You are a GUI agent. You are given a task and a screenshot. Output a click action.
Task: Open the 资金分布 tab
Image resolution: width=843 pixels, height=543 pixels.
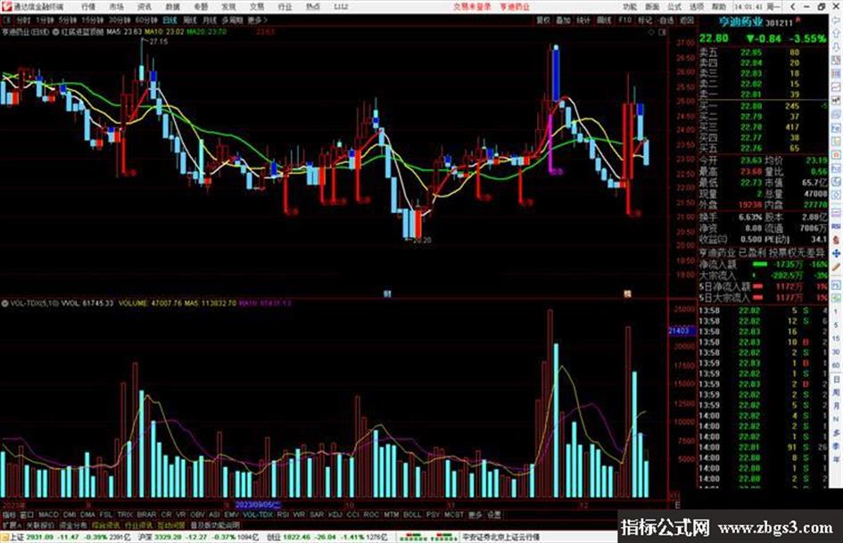[x=73, y=524]
